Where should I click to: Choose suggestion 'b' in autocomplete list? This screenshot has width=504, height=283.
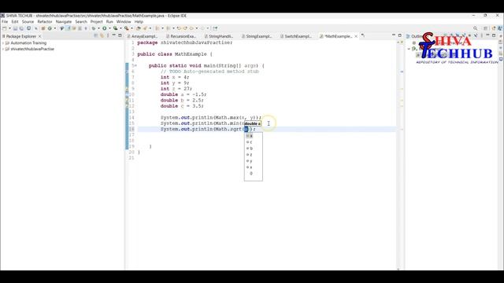point(254,149)
